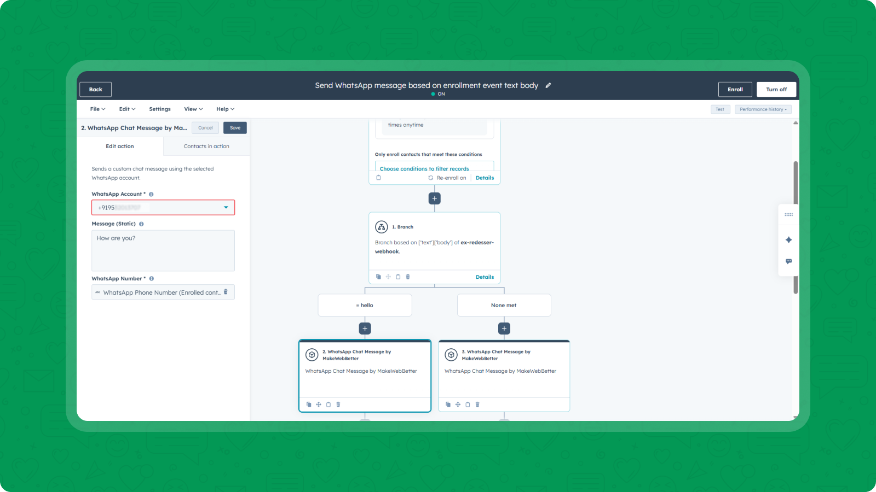Open the minimap grid icon in the right sidebar
The width and height of the screenshot is (876, 492).
(788, 214)
